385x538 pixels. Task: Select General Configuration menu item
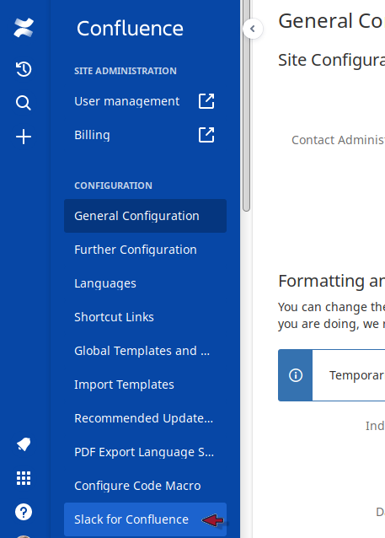pos(146,216)
